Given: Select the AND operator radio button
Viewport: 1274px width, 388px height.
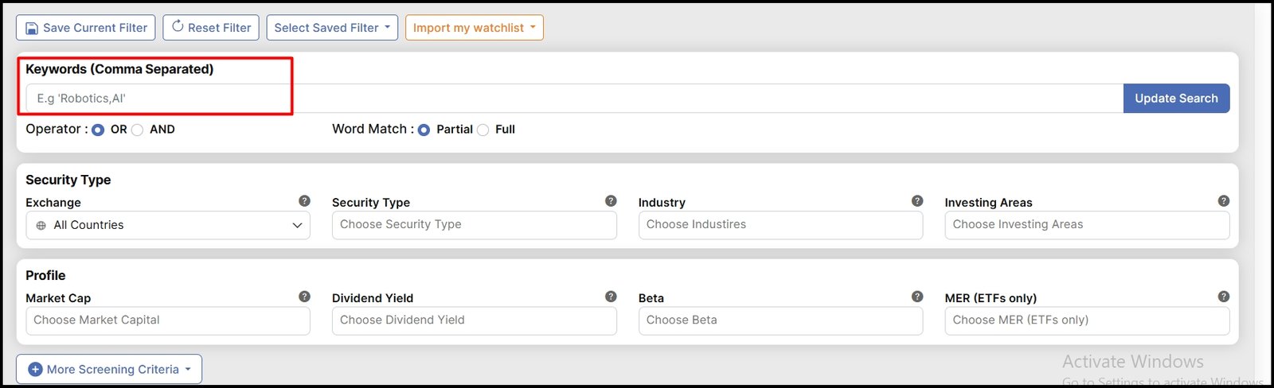Looking at the screenshot, I should pos(138,130).
